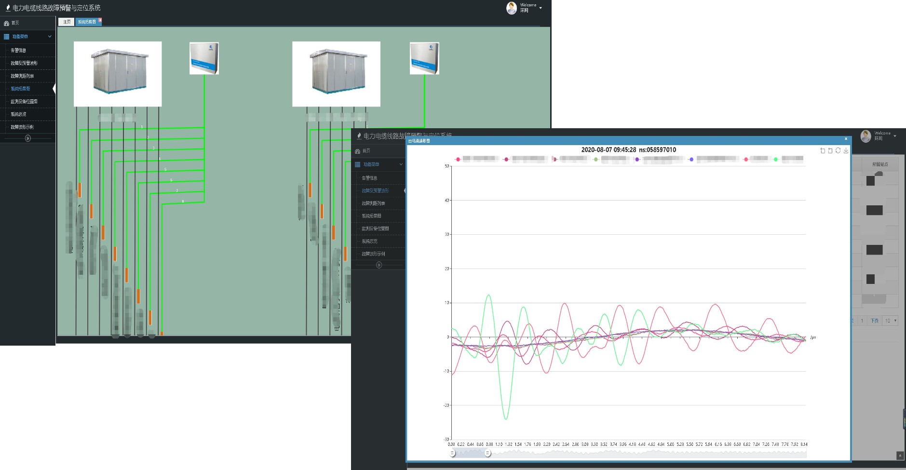Click the chart zoom-select (区域缩放) icon
This screenshot has height=470, width=906.
tap(823, 151)
